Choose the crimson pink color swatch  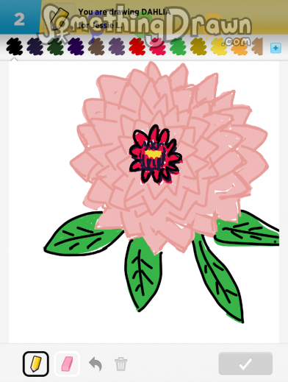point(157,46)
